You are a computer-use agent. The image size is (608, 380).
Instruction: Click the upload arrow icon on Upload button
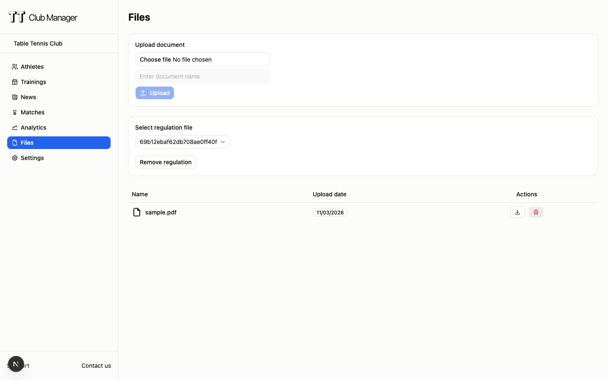[144, 92]
